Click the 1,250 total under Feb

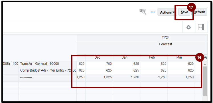[154, 78]
